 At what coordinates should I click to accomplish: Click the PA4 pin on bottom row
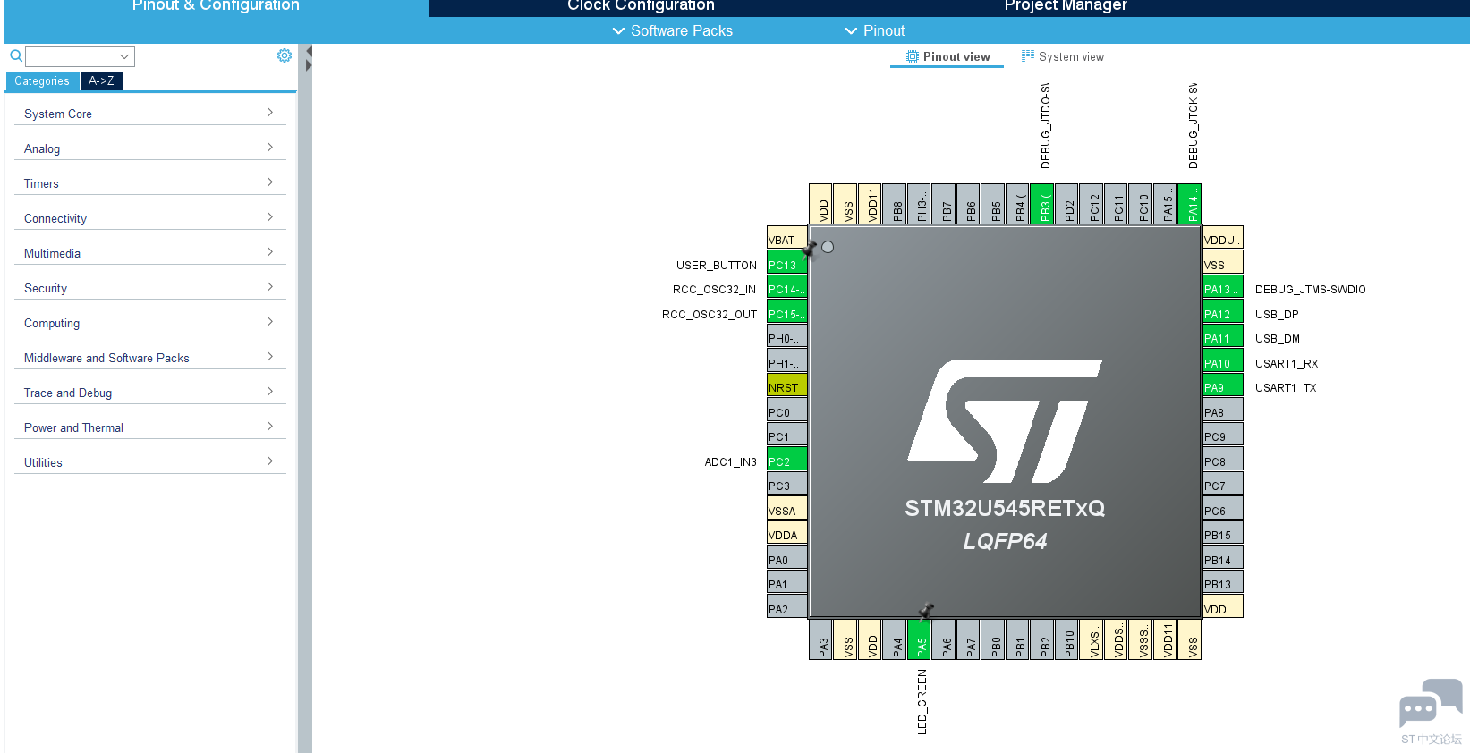[895, 639]
